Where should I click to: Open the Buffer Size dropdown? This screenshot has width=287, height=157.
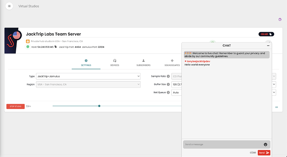point(223,85)
